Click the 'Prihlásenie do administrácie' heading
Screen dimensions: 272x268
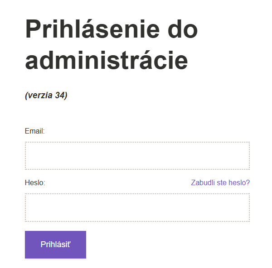tap(112, 45)
